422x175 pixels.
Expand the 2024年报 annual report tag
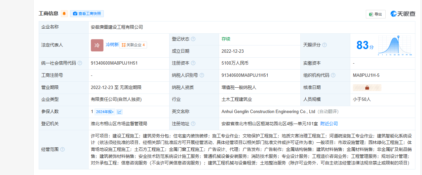click(x=104, y=112)
